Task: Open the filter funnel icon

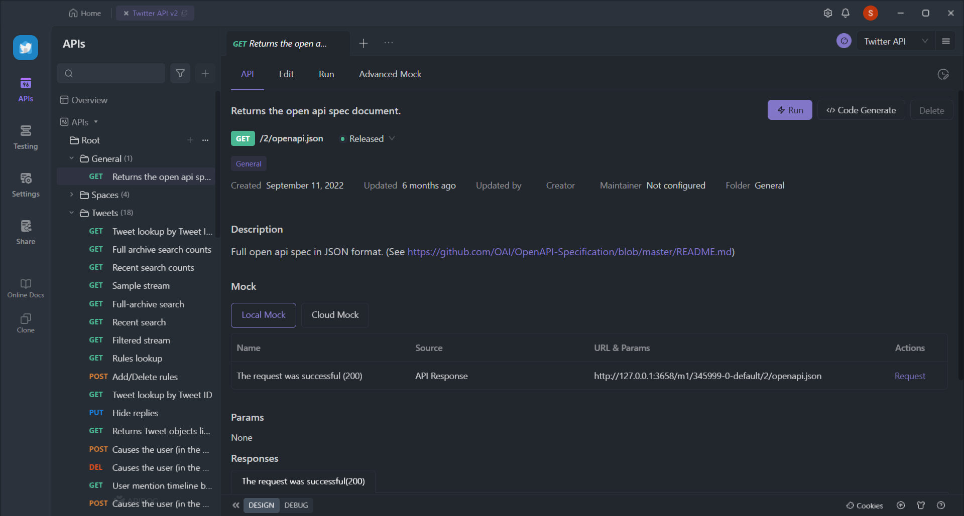Action: click(180, 73)
